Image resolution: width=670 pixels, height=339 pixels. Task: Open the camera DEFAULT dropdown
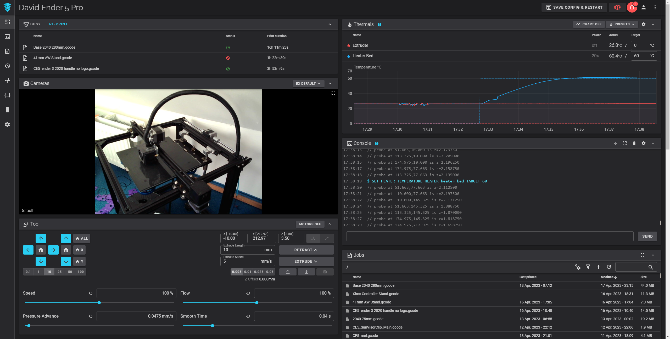[308, 84]
